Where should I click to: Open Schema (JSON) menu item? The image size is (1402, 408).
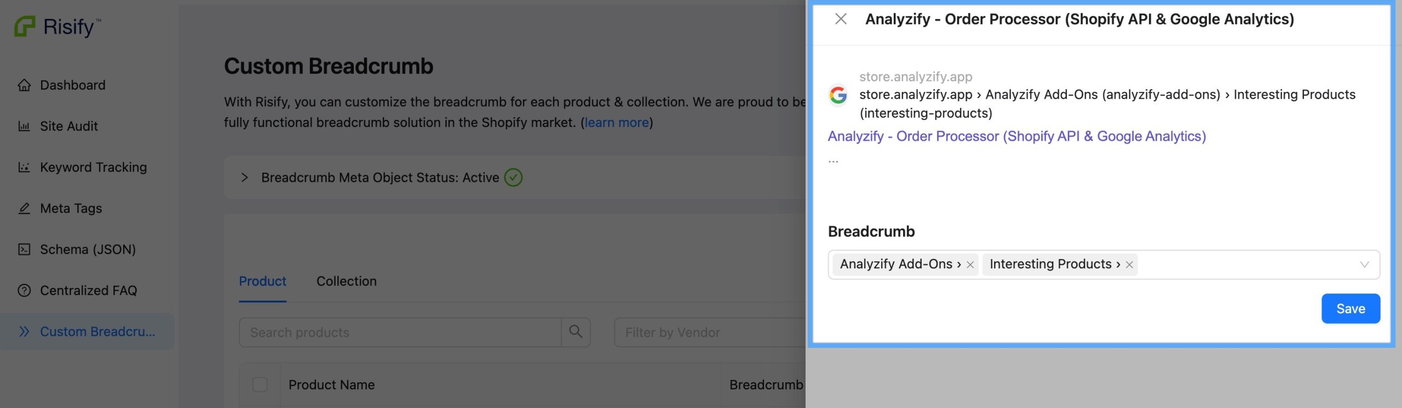[x=88, y=249]
